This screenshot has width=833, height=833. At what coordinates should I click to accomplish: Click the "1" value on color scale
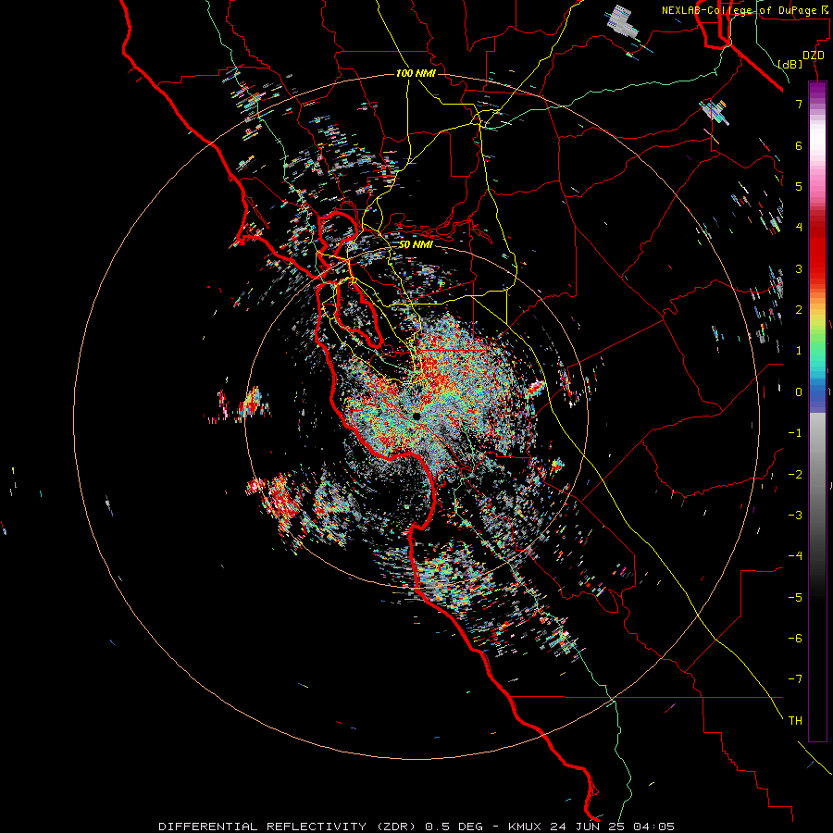[x=799, y=351]
